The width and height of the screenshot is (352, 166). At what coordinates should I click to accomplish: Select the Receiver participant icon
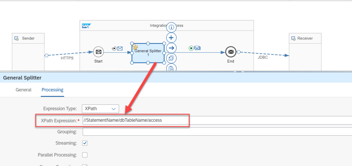click(293, 38)
